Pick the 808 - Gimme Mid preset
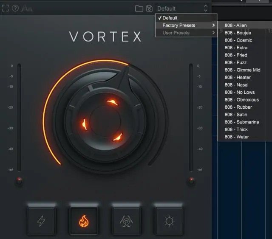 point(242,70)
